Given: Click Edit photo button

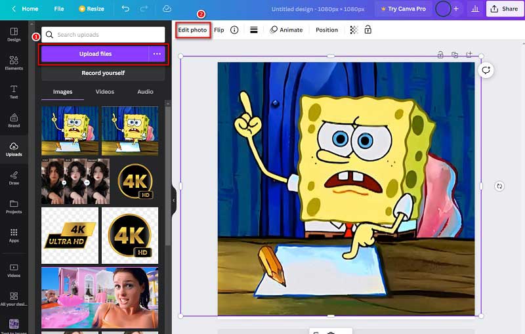Looking at the screenshot, I should [192, 30].
